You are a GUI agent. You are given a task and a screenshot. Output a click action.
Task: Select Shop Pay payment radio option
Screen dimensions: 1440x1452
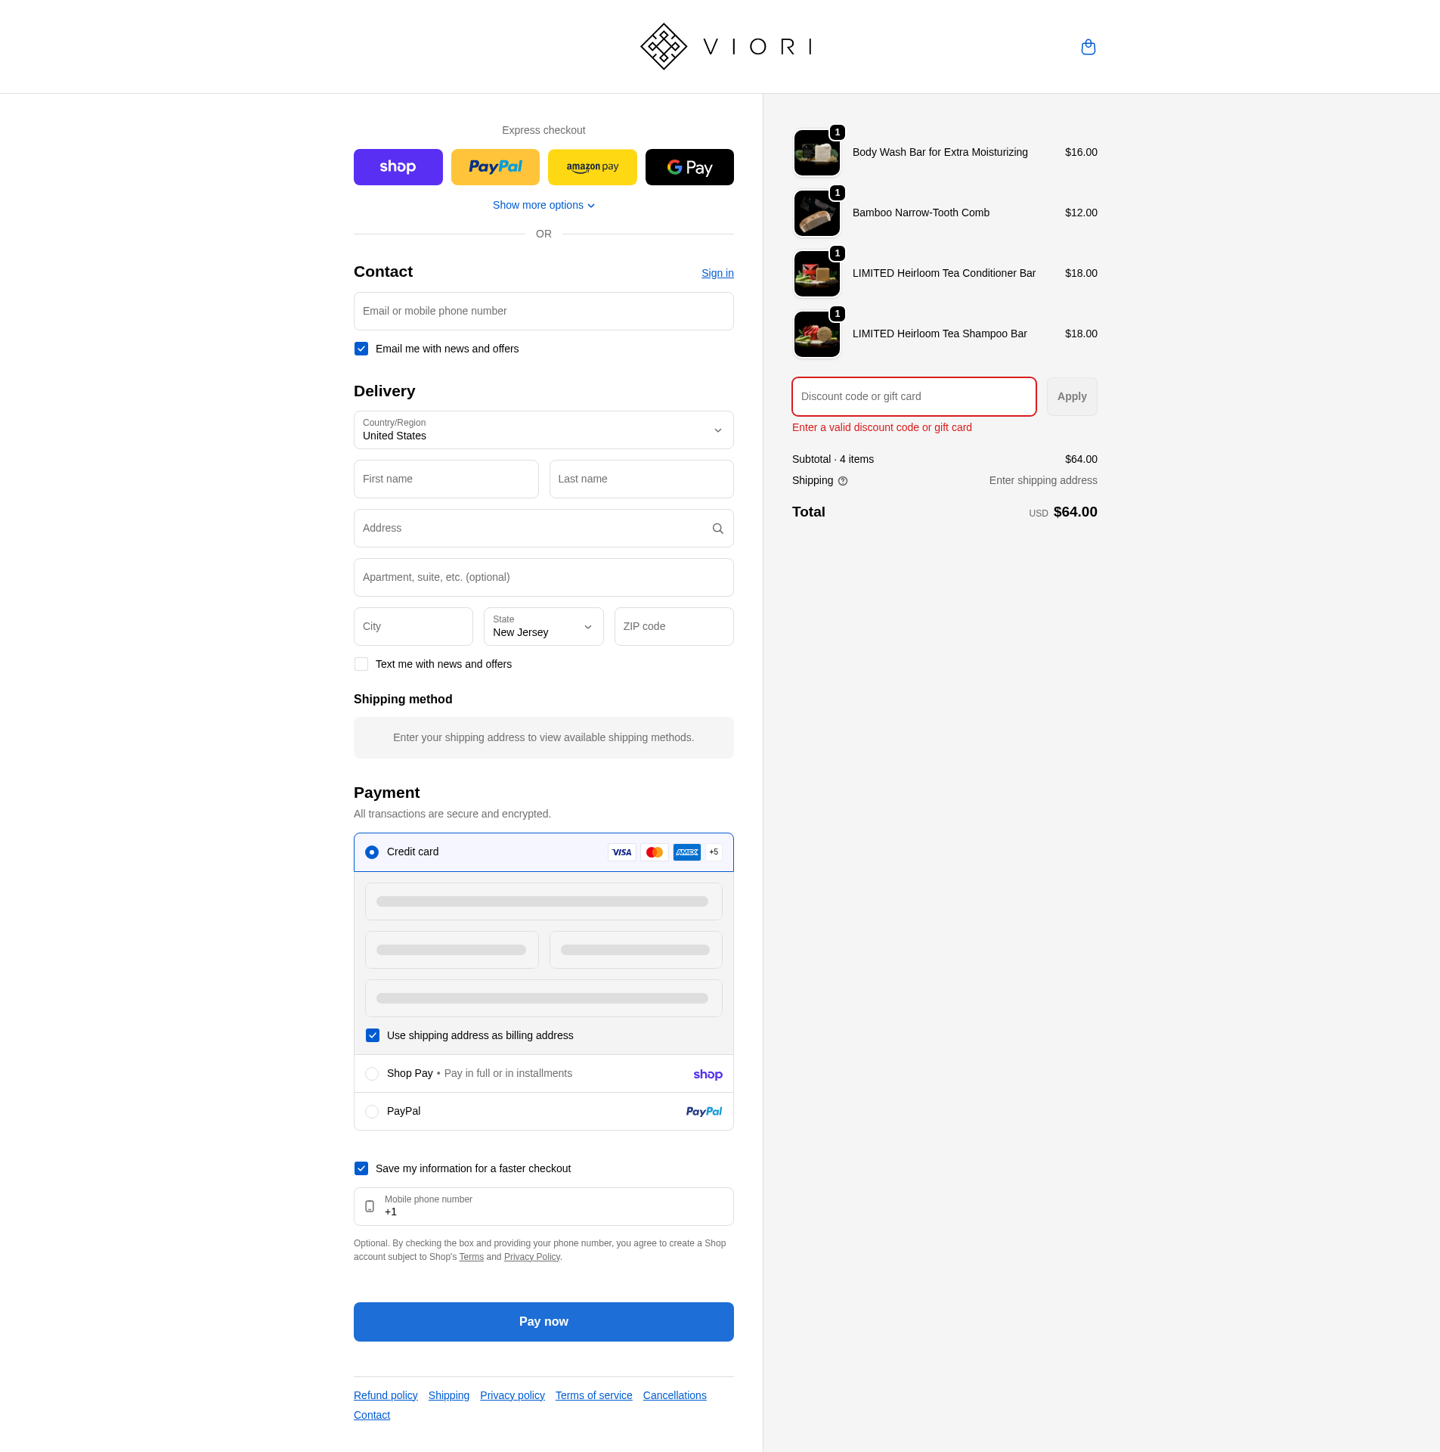[x=372, y=1074]
